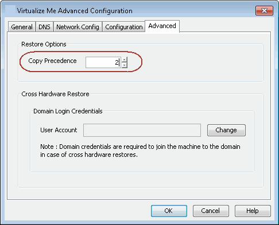Increase Copy Precedence with the up arrow
The height and width of the screenshot is (225, 279).
tap(125, 60)
